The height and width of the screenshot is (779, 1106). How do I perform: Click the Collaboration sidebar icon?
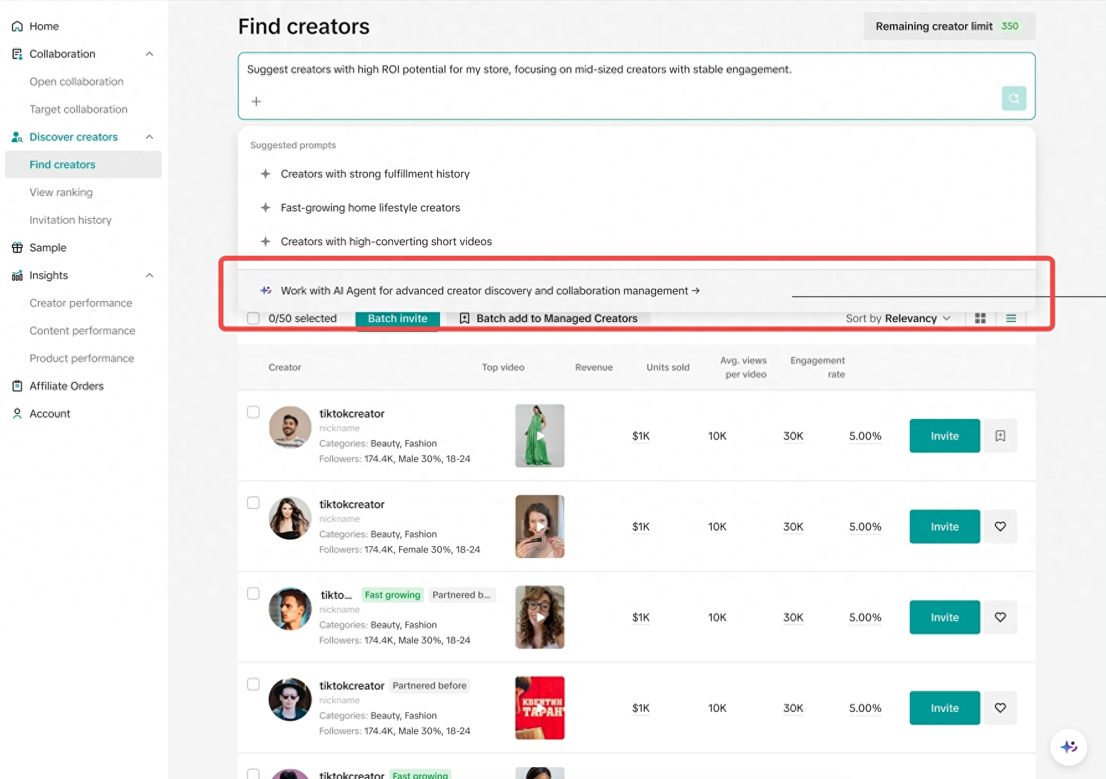coord(17,54)
